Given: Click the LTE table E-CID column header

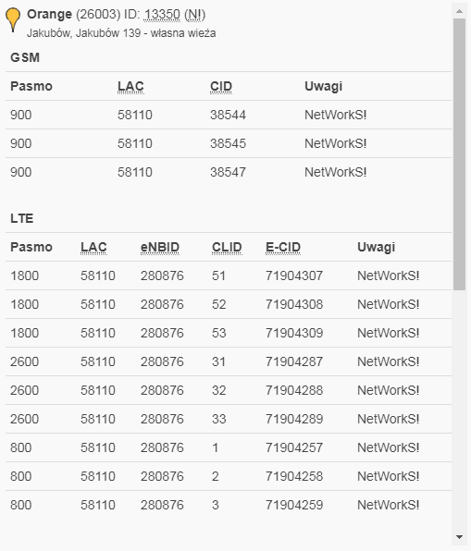Looking at the screenshot, I should (283, 248).
